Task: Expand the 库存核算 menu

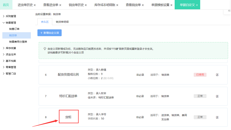Action: [11, 48]
